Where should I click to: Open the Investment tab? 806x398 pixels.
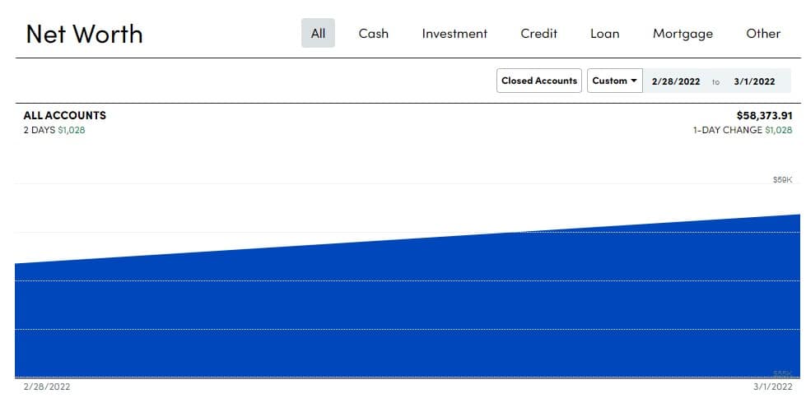pos(454,34)
